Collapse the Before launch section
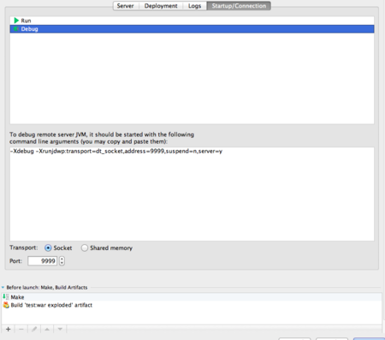 tap(3, 288)
